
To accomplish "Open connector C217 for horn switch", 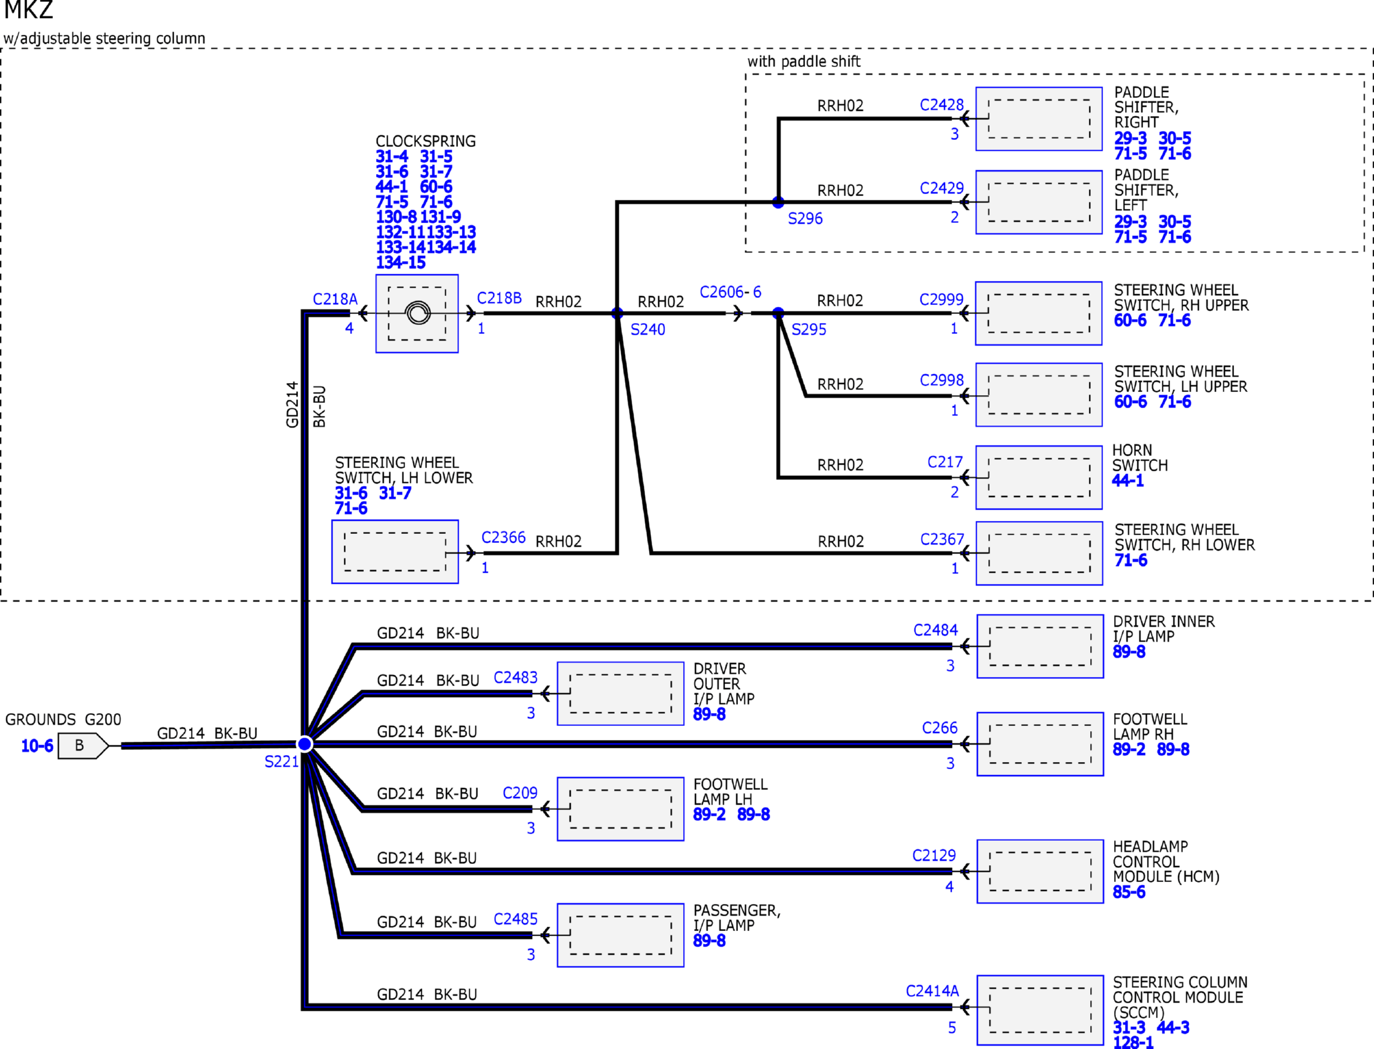I will point(945,462).
